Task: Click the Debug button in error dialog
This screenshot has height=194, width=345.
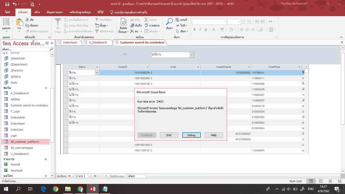Action: point(191,135)
